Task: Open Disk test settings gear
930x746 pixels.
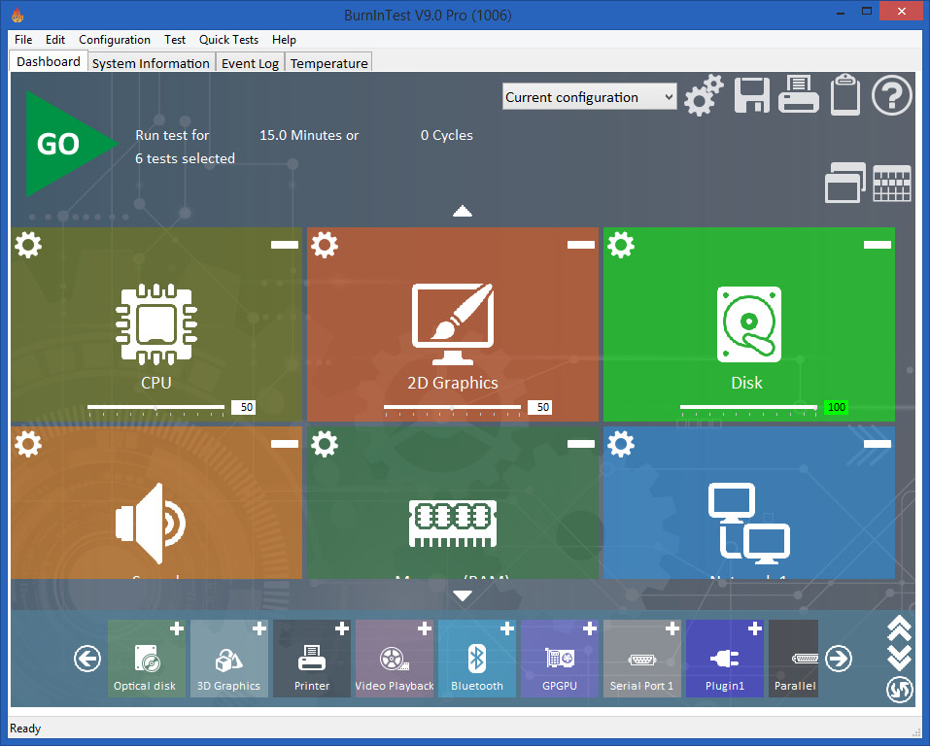Action: (621, 245)
